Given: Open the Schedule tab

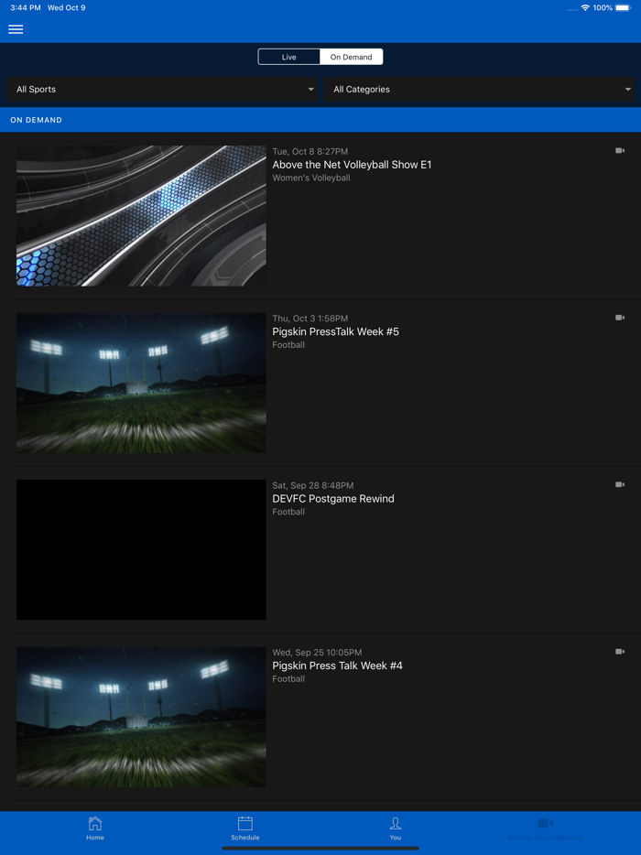Looking at the screenshot, I should click(x=244, y=828).
